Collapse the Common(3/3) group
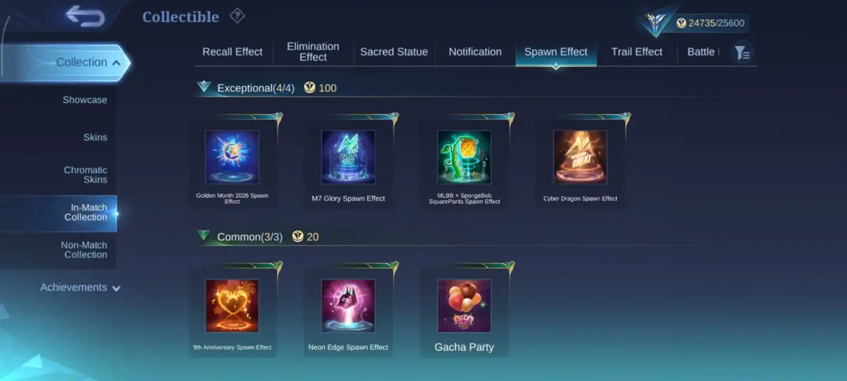 point(204,235)
